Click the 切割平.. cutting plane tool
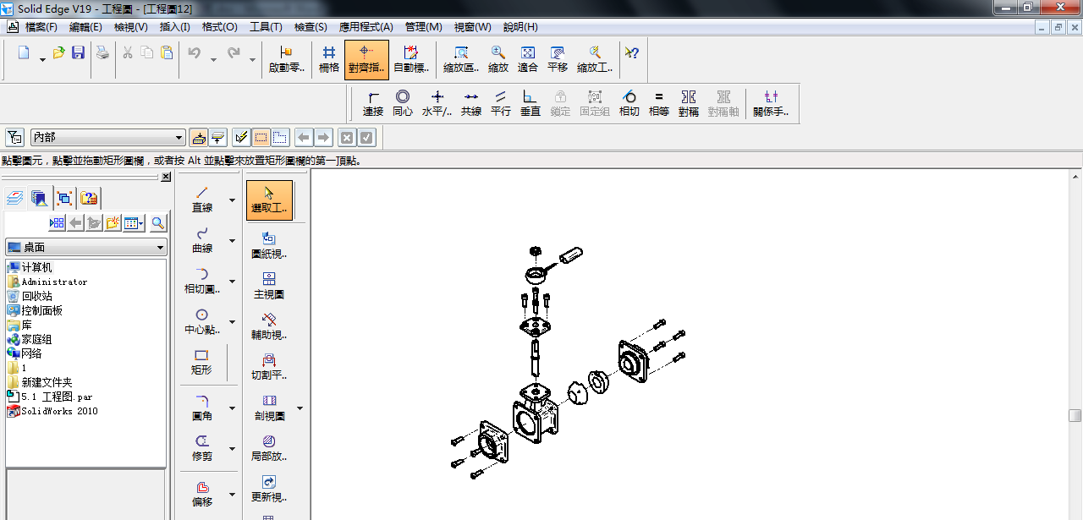Screen dimensions: 1083x520 click(269, 368)
